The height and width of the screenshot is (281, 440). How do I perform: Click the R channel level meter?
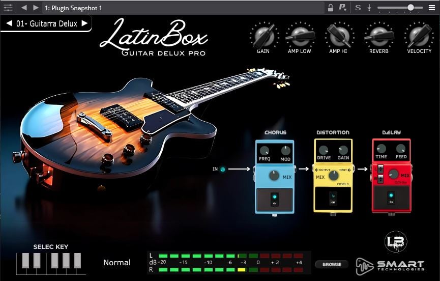pyautogui.click(x=231, y=270)
